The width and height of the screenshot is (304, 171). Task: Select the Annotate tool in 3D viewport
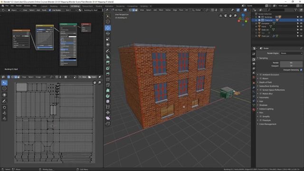tap(108, 51)
